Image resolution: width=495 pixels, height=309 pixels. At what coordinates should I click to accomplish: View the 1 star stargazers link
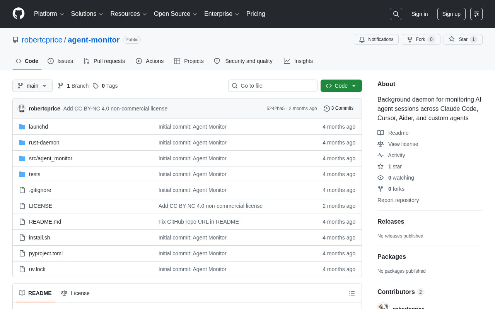point(390,166)
